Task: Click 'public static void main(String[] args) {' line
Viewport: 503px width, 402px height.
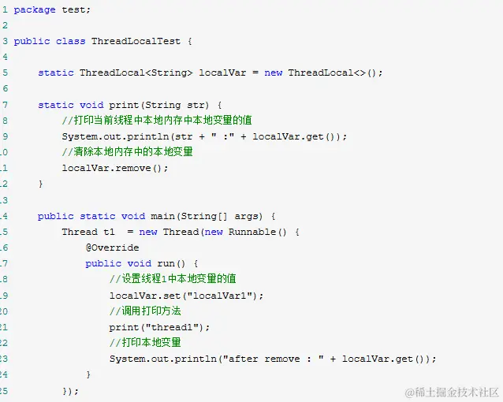Action: coord(156,216)
